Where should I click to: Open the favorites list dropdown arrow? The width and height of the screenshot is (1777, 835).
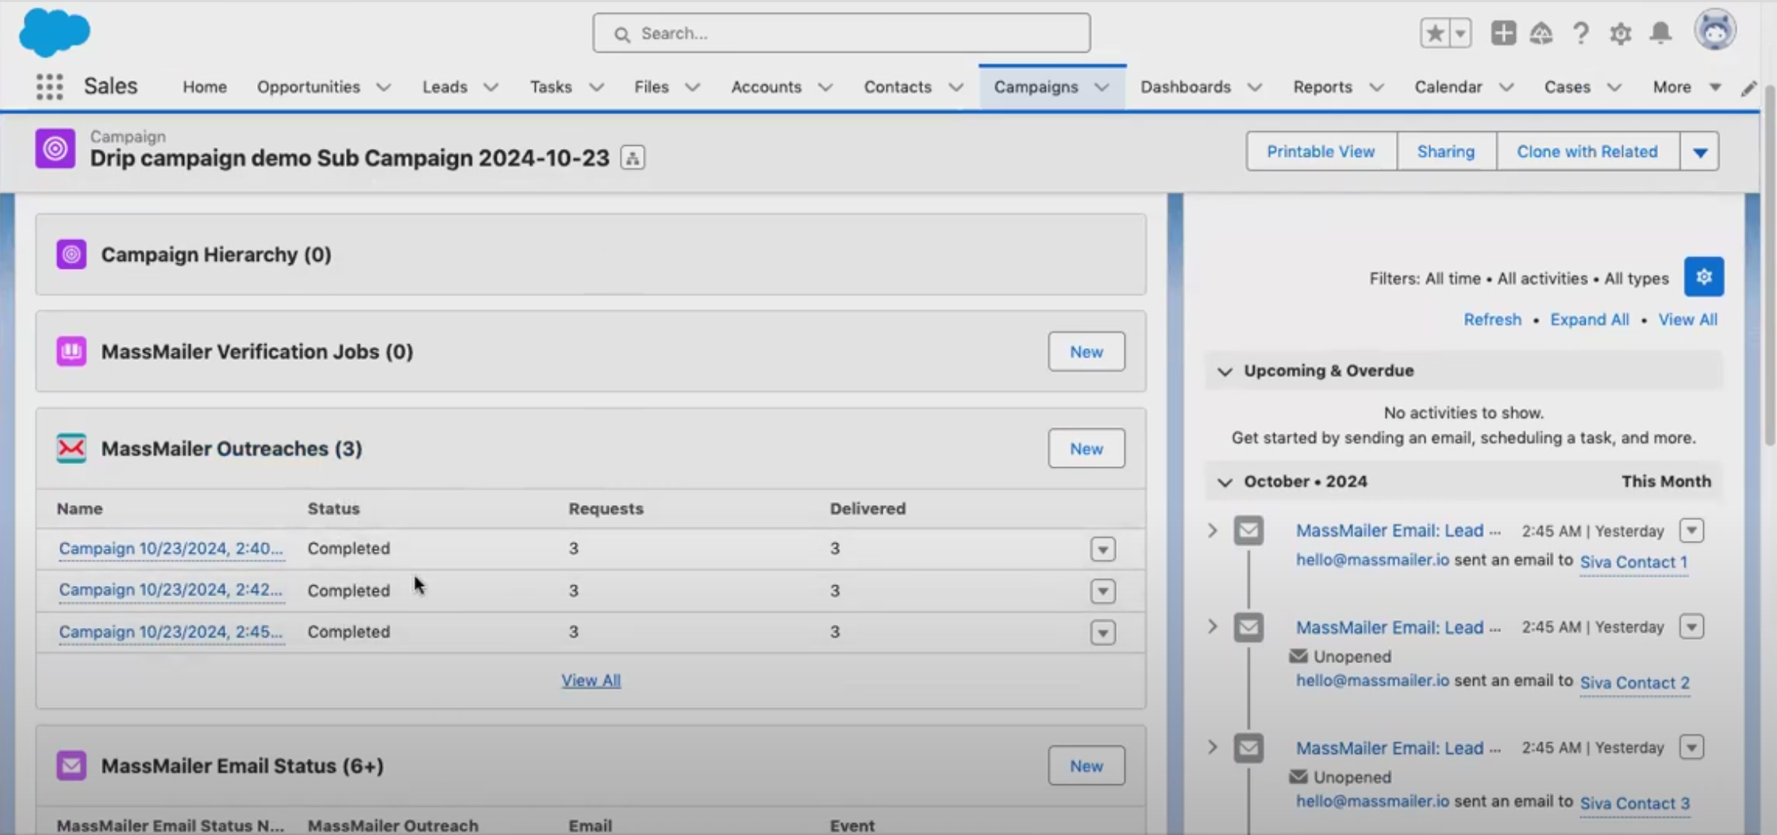(1460, 33)
